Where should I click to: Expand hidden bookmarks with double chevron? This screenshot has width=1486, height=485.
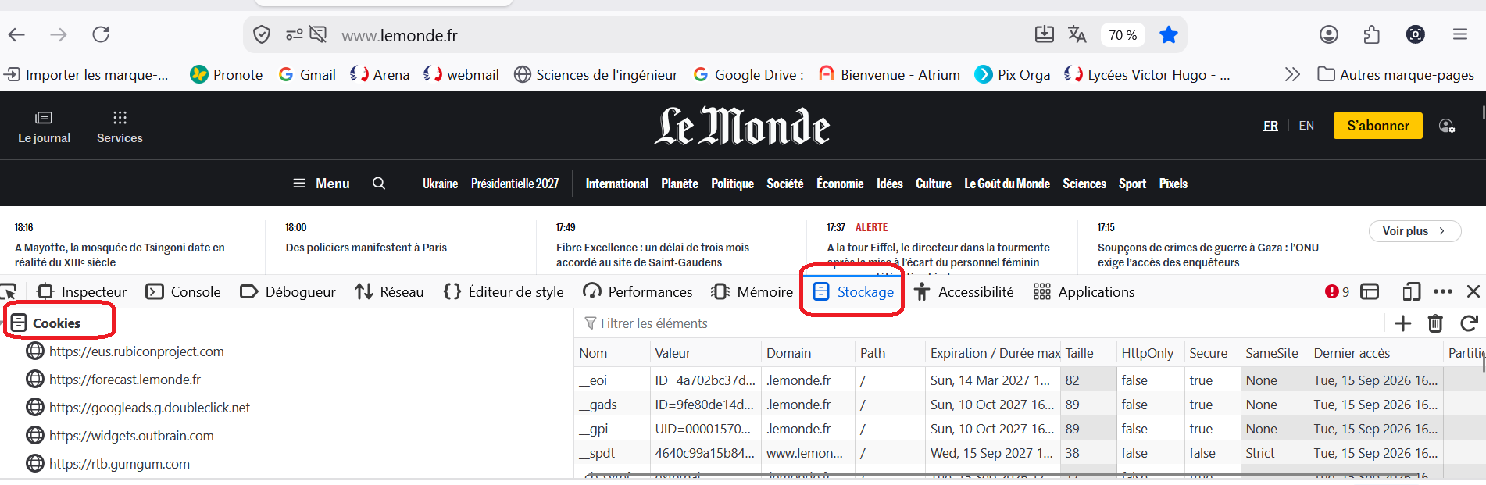click(x=1292, y=74)
